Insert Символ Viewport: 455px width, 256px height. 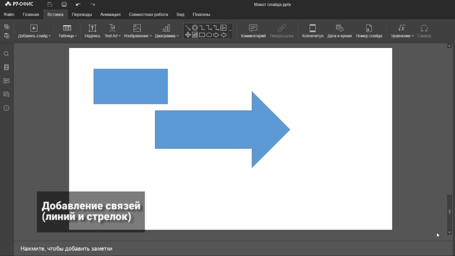[424, 31]
